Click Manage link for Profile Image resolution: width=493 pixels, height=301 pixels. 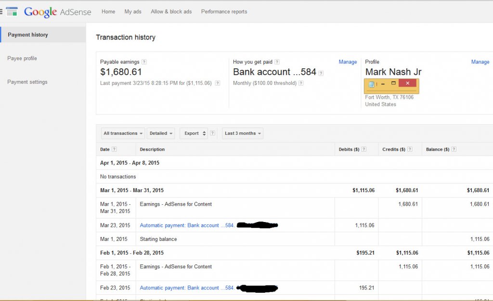tap(480, 62)
